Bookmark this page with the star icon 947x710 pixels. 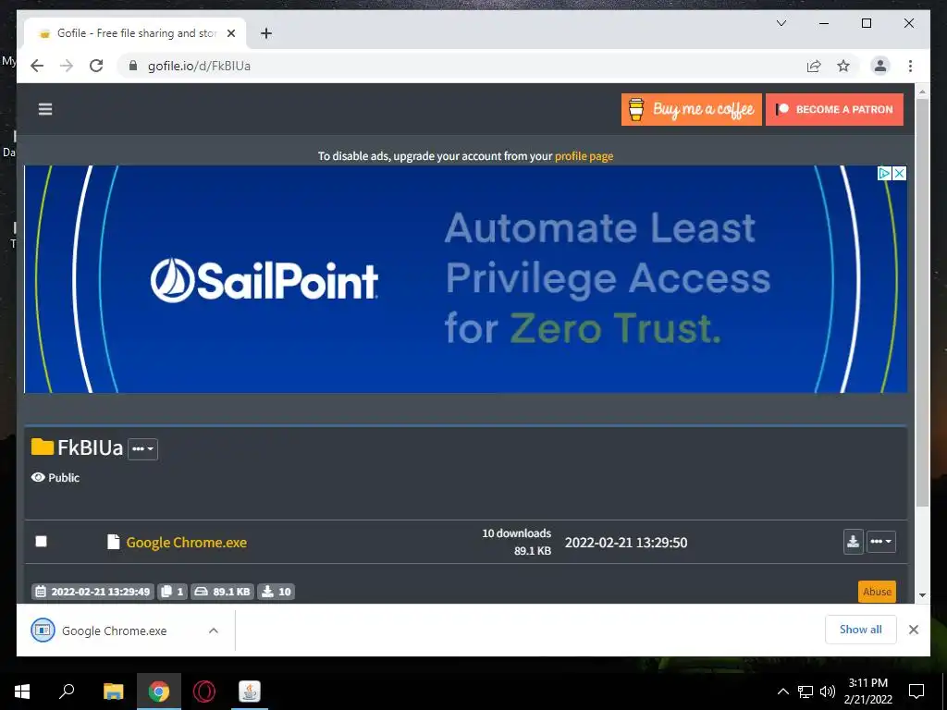[x=843, y=66]
